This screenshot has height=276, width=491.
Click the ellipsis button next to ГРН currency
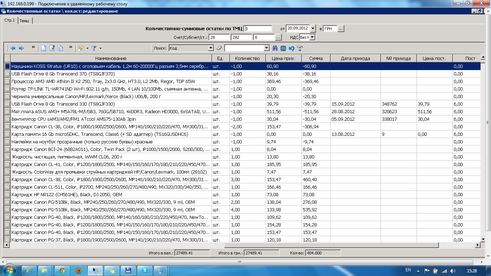(341, 28)
